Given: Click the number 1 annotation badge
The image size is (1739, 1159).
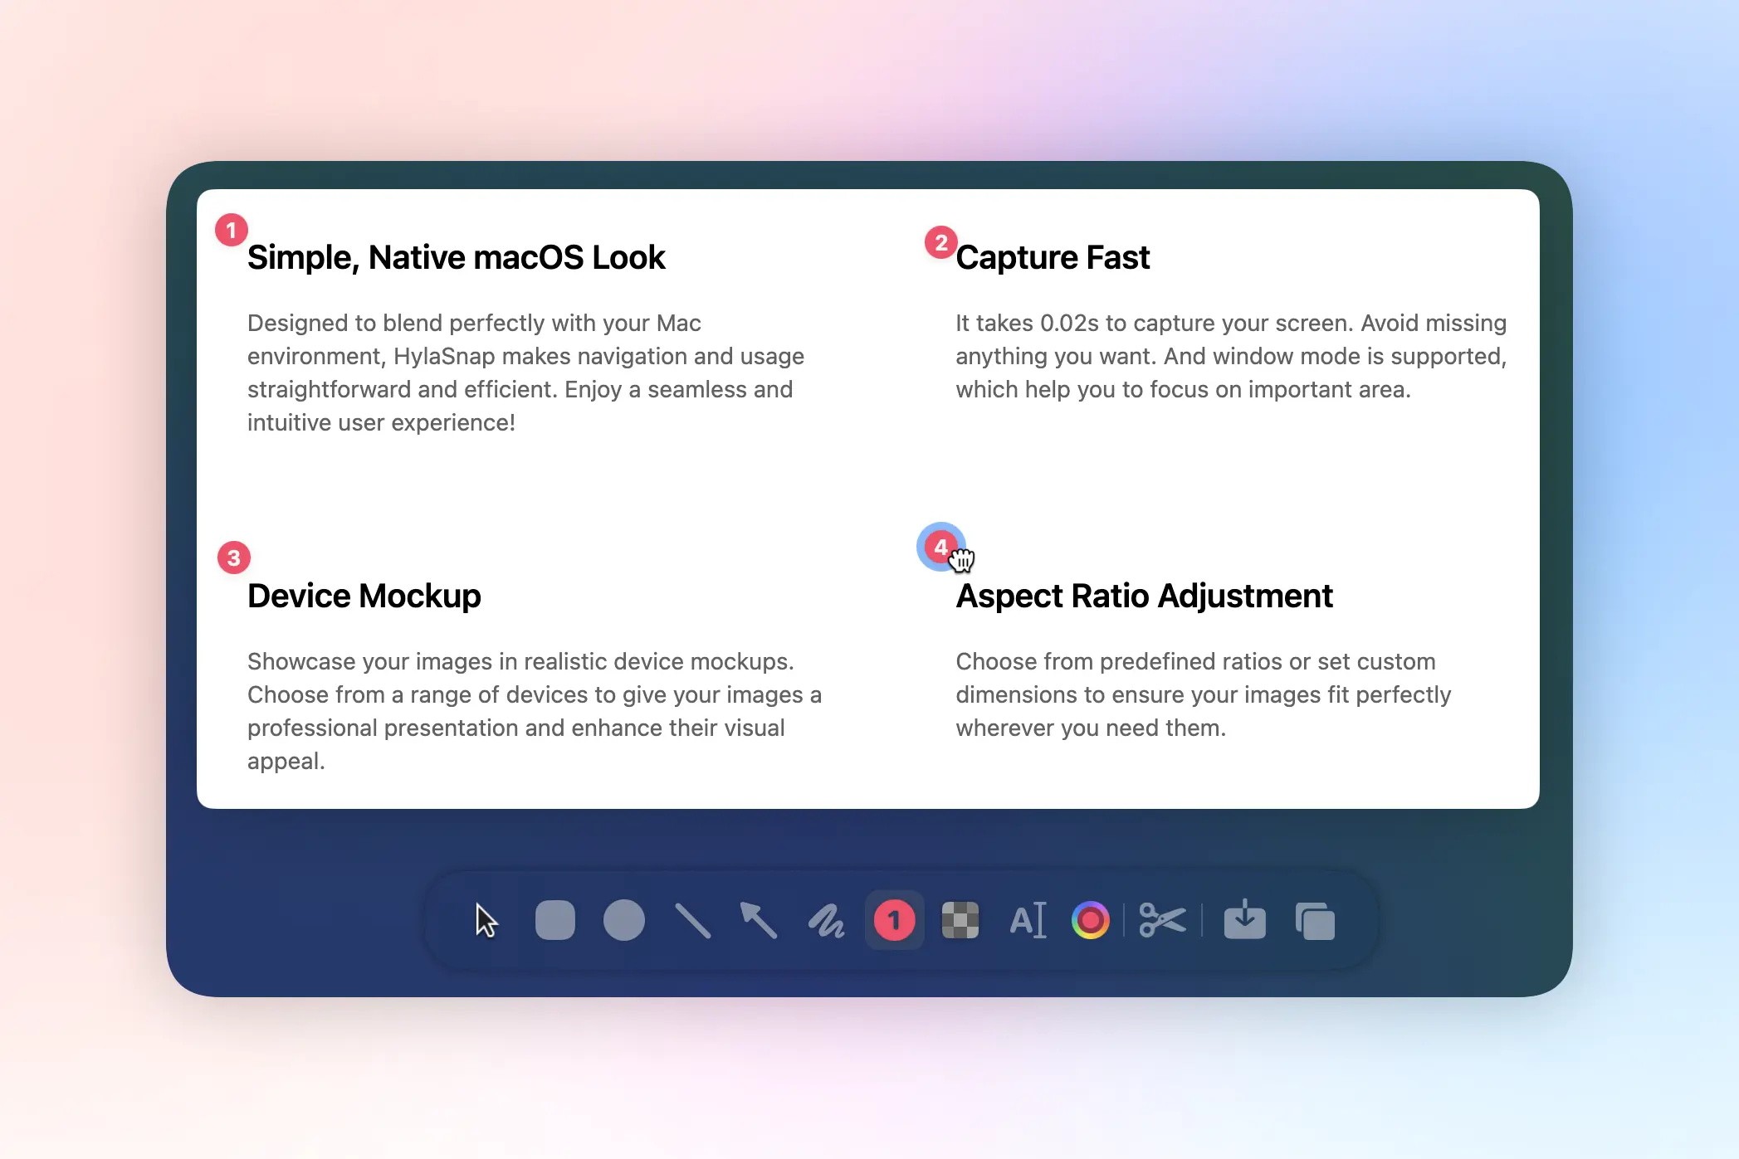Looking at the screenshot, I should pos(232,230).
